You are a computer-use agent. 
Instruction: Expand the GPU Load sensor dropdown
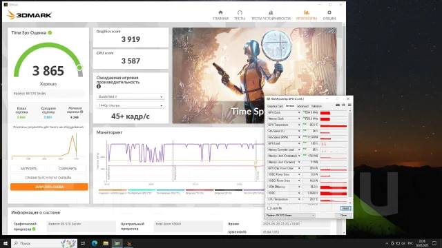[x=299, y=143]
